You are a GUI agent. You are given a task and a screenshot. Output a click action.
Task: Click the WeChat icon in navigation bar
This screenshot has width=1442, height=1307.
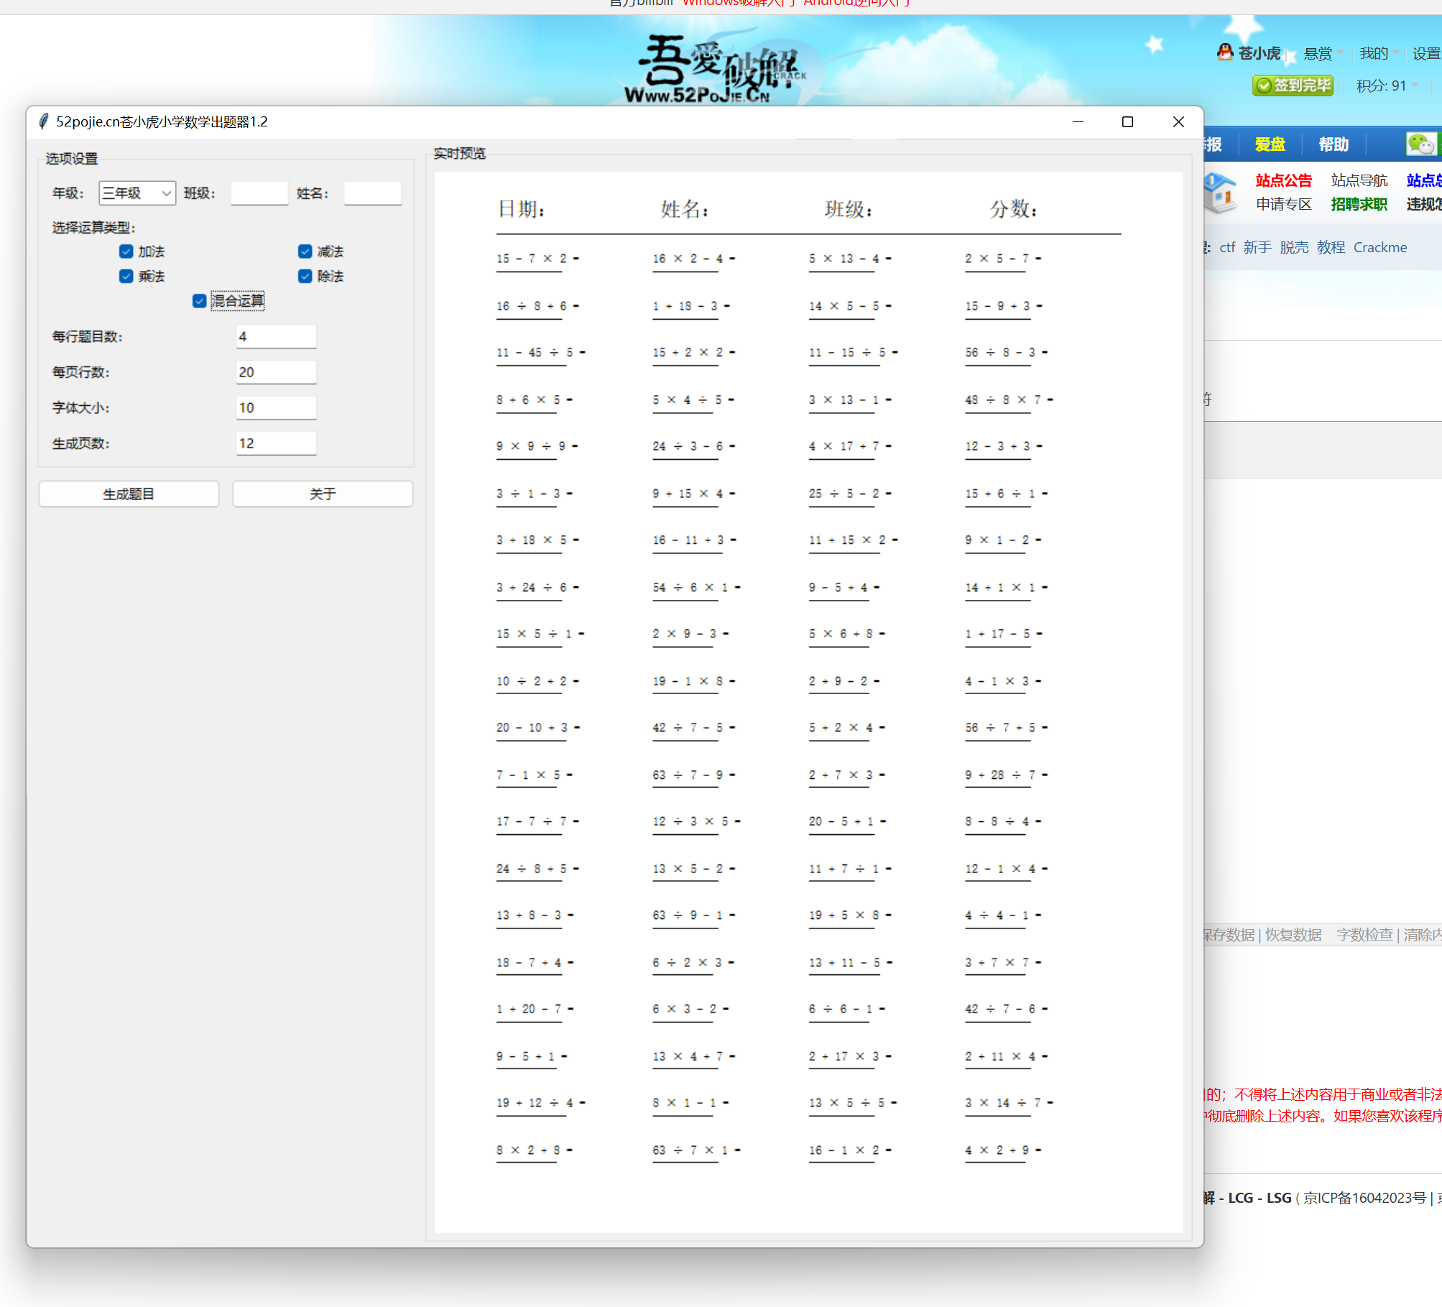tap(1420, 144)
